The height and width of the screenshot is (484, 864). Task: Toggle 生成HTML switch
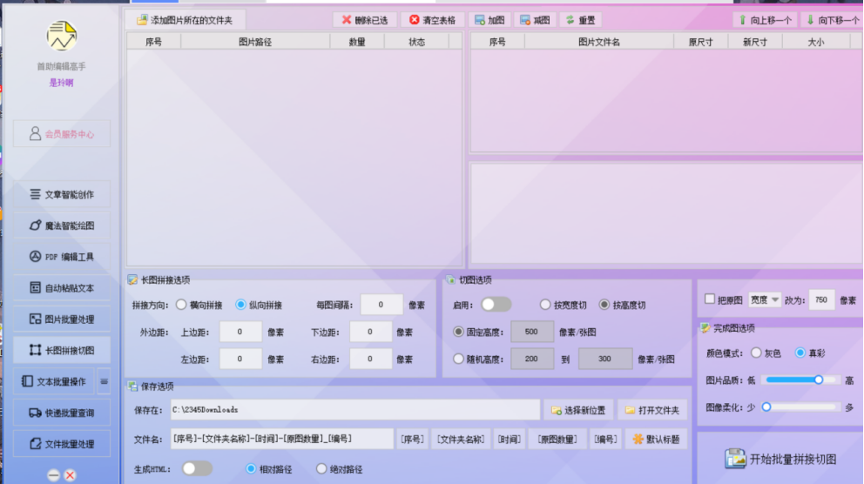197,468
